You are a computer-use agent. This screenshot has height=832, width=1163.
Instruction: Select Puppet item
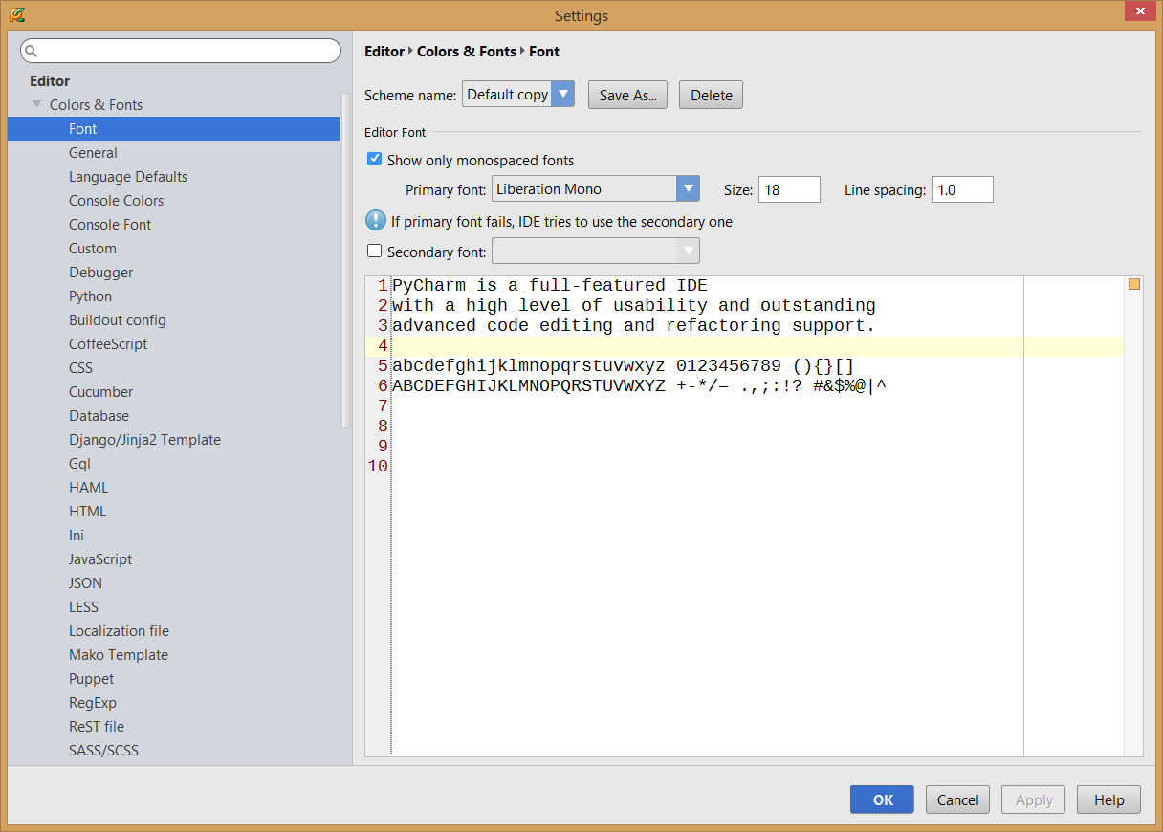click(91, 678)
